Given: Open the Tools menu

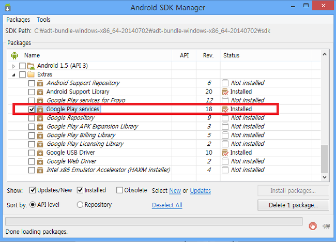Looking at the screenshot, I should 43,20.
